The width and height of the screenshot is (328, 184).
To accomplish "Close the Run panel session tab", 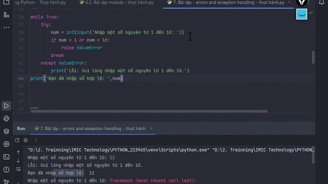I will (x=151, y=128).
